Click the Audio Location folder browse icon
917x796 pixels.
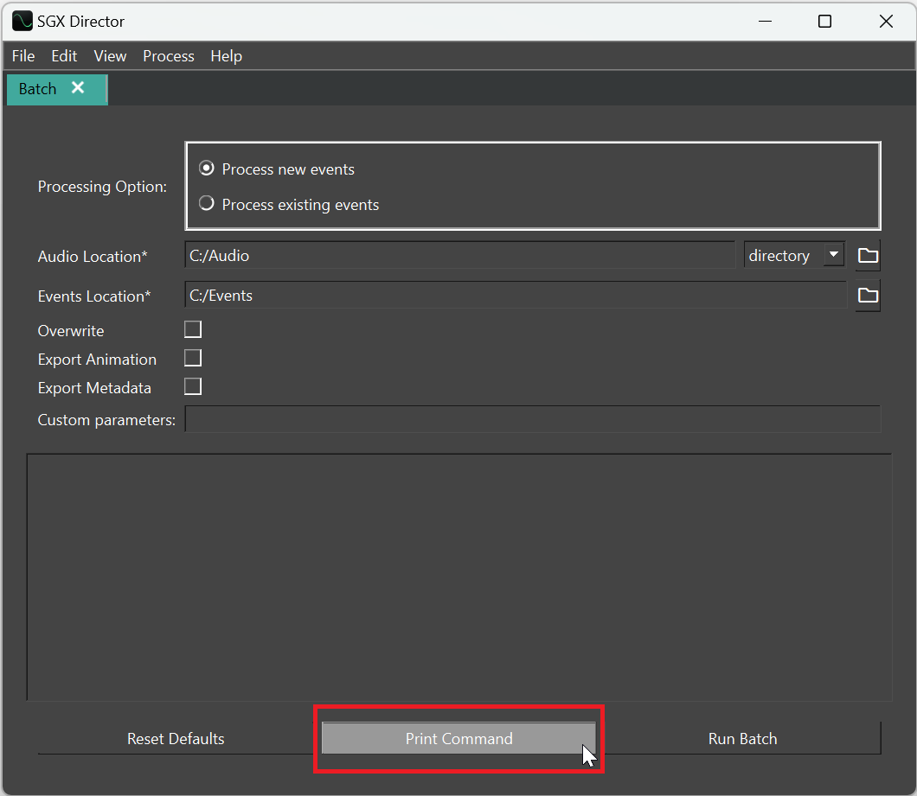[x=868, y=256]
